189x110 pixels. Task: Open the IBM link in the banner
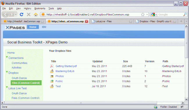[x=44, y=27]
